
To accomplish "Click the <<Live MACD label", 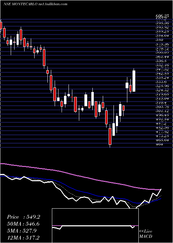I will click(x=146, y=234).
